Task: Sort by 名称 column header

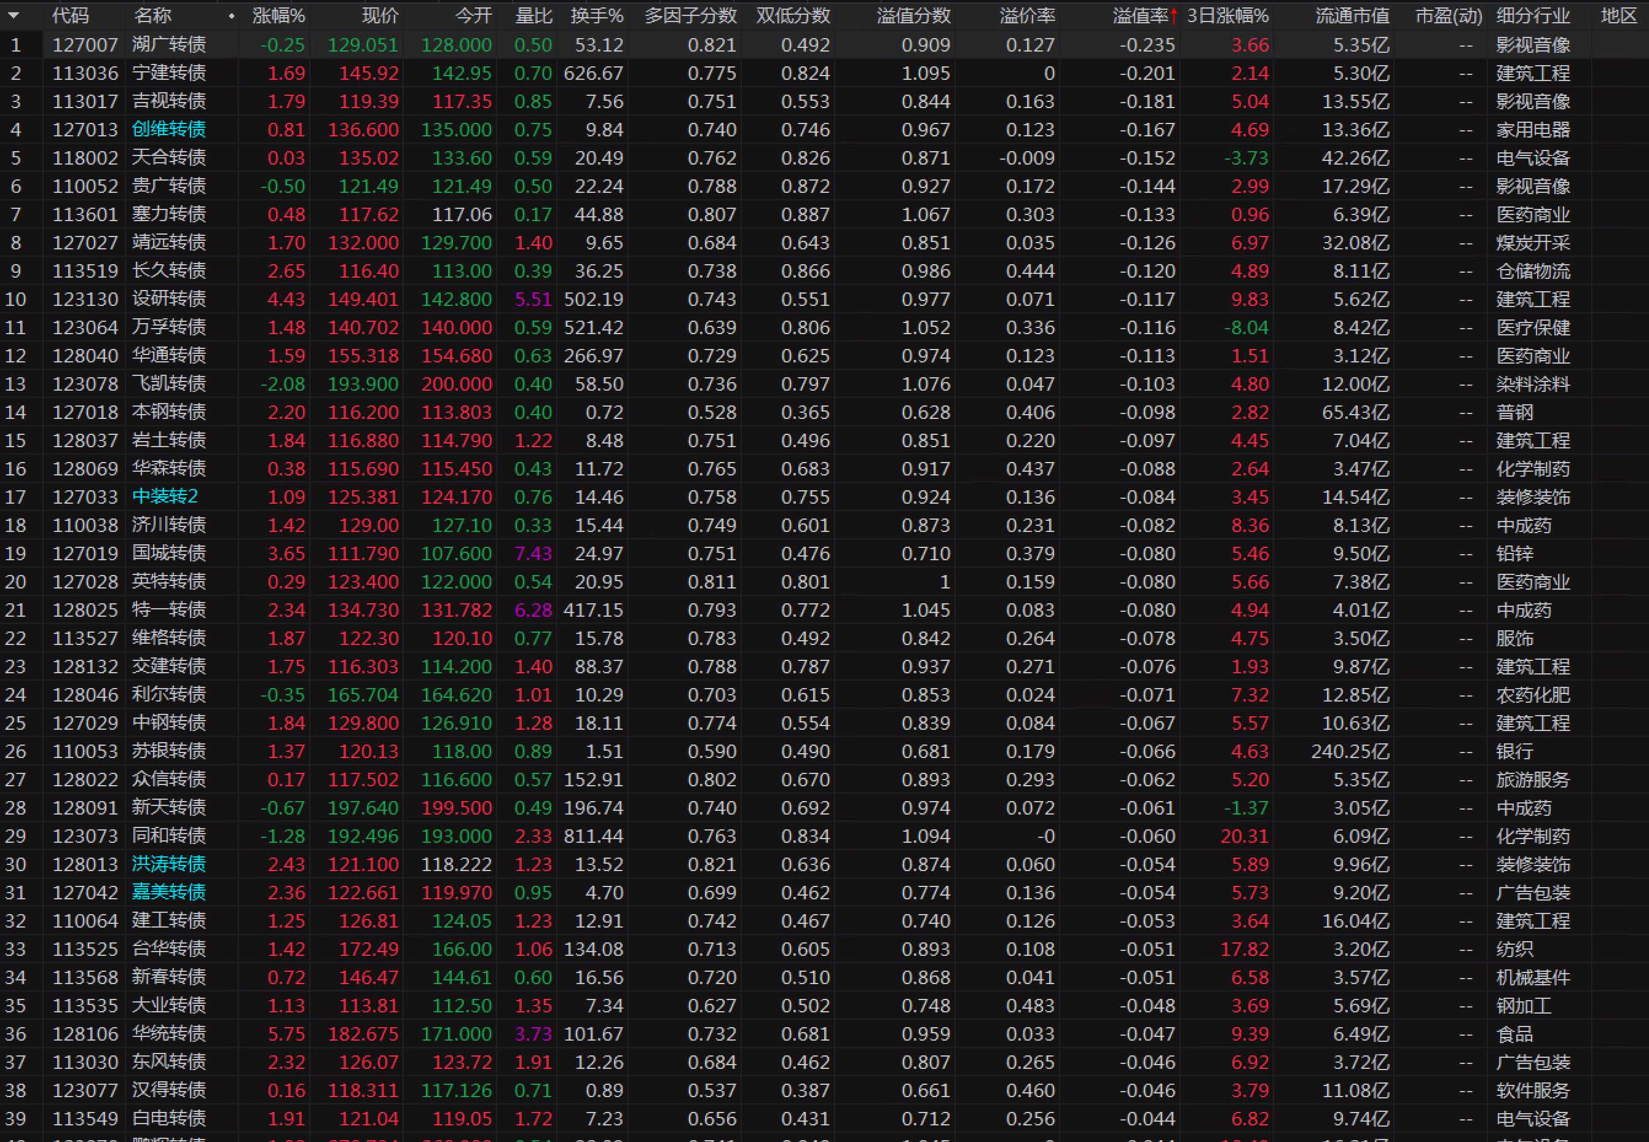Action: click(152, 16)
